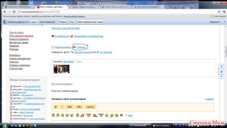Click the Traduci button

[x=63, y=22]
